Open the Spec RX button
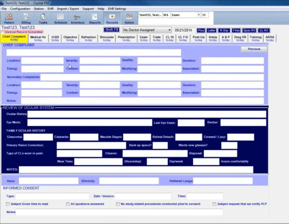This screenshot has height=224, width=289. [249, 30]
